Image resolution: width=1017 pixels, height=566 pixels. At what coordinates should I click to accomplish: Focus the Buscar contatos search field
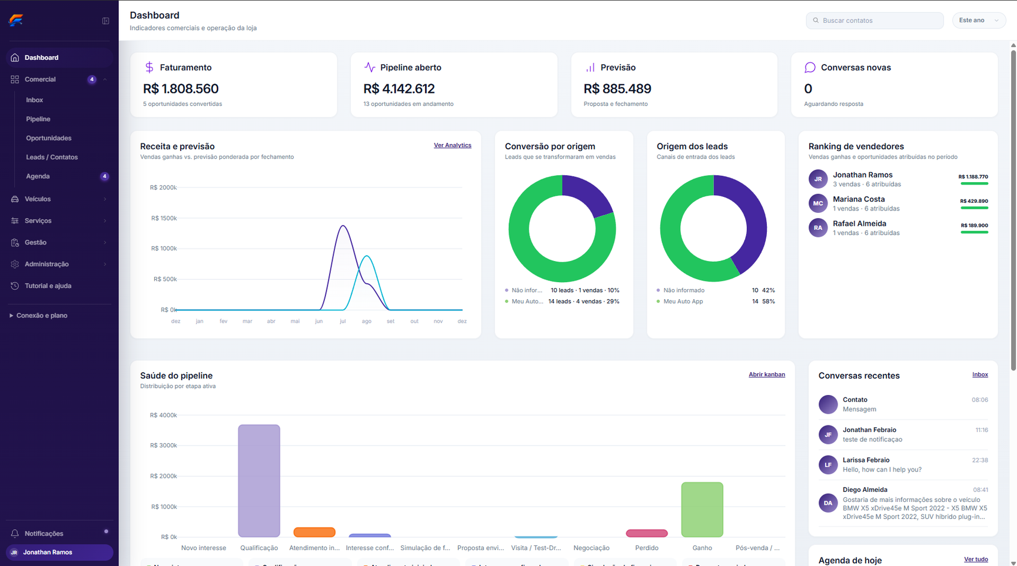(875, 21)
